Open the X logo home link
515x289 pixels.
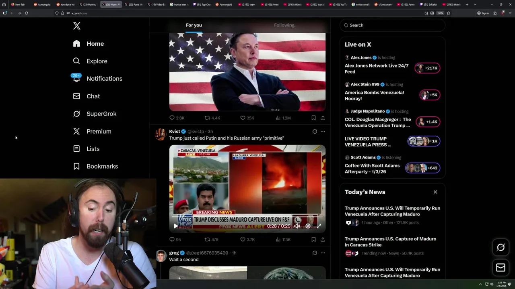(77, 26)
